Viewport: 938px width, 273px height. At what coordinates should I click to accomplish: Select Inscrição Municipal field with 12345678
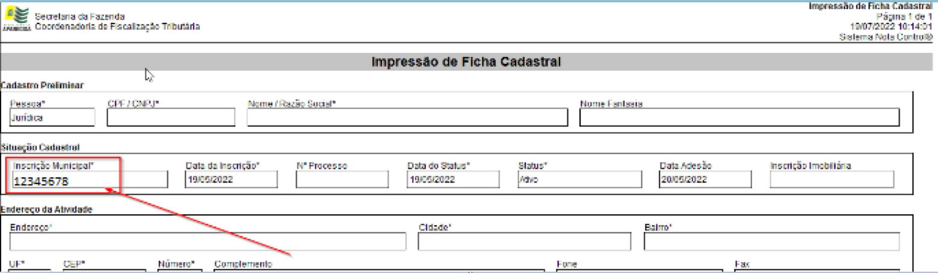(x=90, y=180)
